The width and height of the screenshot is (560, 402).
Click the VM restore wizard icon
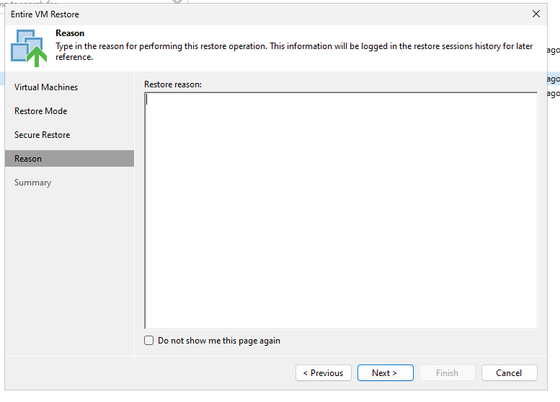point(29,48)
